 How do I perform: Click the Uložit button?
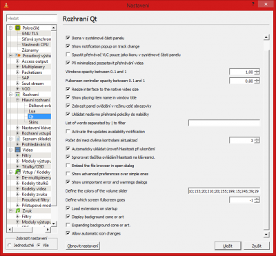228,246
